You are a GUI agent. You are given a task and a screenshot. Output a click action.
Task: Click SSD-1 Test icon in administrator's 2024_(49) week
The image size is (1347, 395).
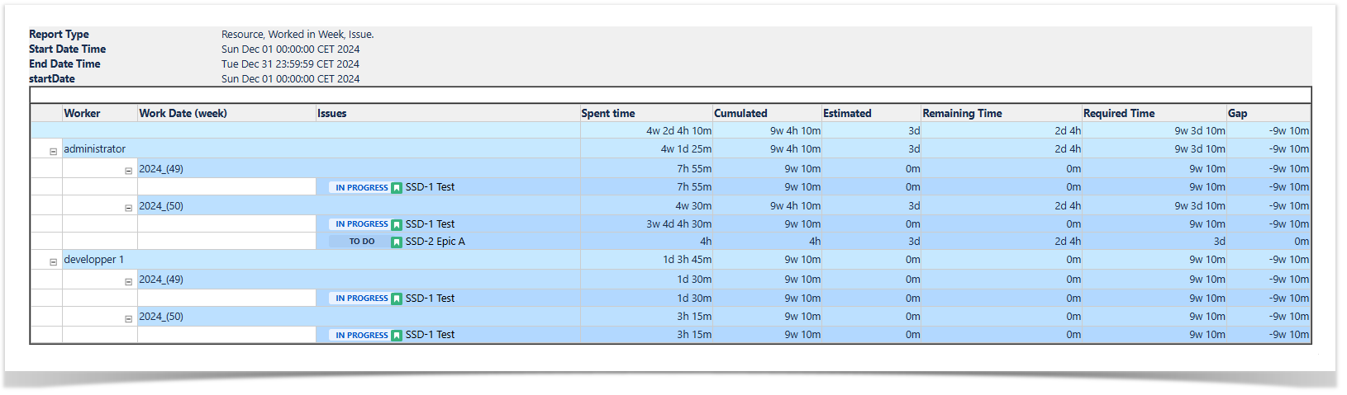(397, 188)
